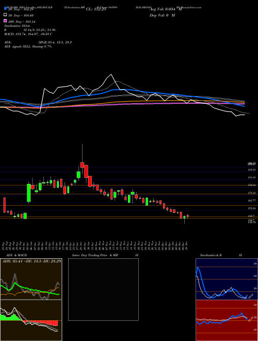258x341 pixels.
Task: Click the 172.31 price axis label
Action: coord(252,193)
